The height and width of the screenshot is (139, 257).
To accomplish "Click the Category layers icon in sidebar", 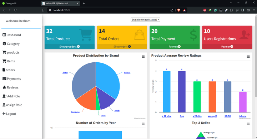I will pos(4,44).
